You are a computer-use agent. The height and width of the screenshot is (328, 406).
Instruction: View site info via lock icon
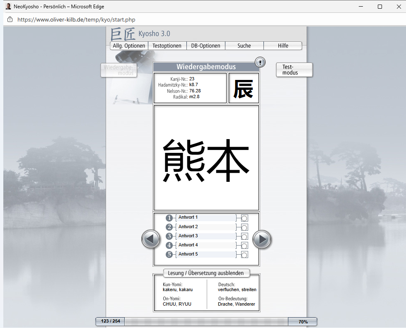(10, 19)
